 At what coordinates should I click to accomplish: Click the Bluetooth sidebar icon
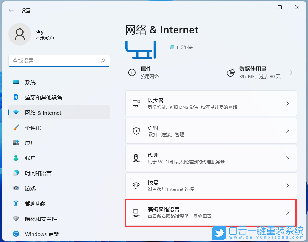(16, 97)
